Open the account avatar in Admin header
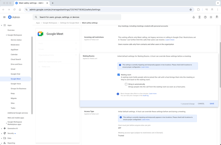Screen dimensions: 221x145 pos(217,17)
